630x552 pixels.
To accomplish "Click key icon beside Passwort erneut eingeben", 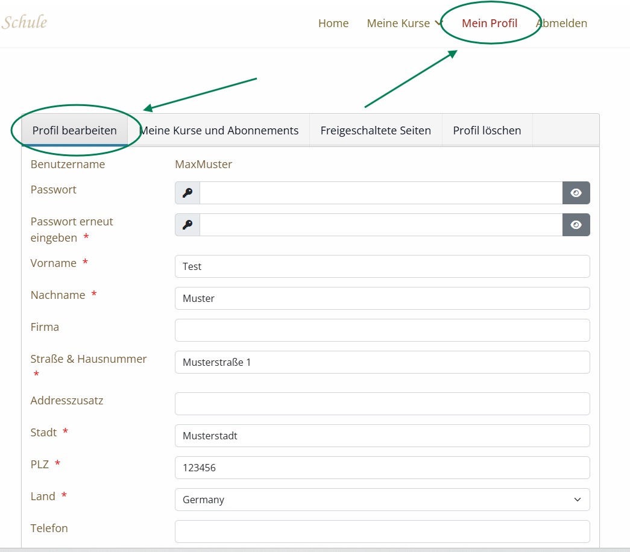I will (187, 225).
